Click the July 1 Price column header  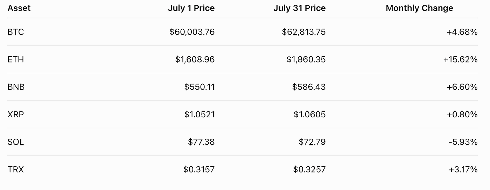[x=191, y=8]
